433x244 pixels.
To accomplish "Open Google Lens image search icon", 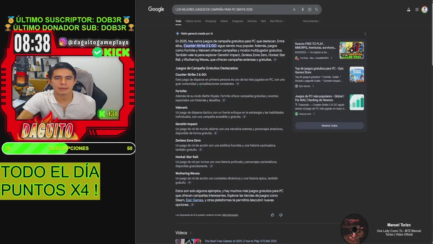I will pyautogui.click(x=310, y=9).
